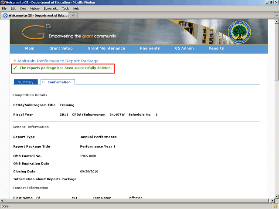Image resolution: width=279 pixels, height=209 pixels.
Task: Open the History menu
Action: [x=35, y=9]
